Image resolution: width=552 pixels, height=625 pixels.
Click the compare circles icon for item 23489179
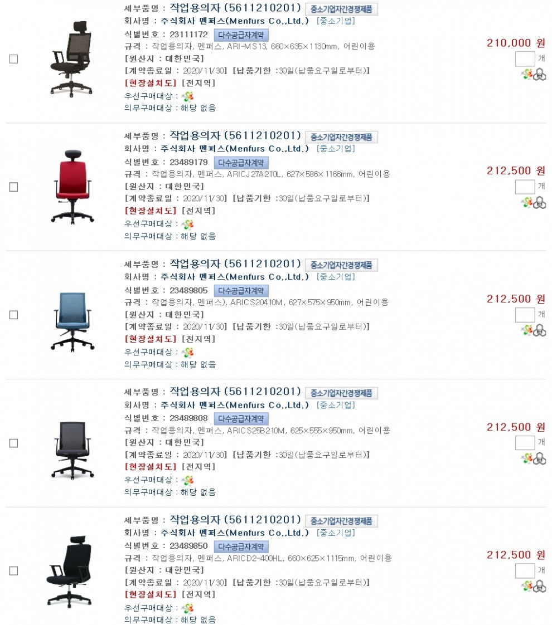(540, 203)
